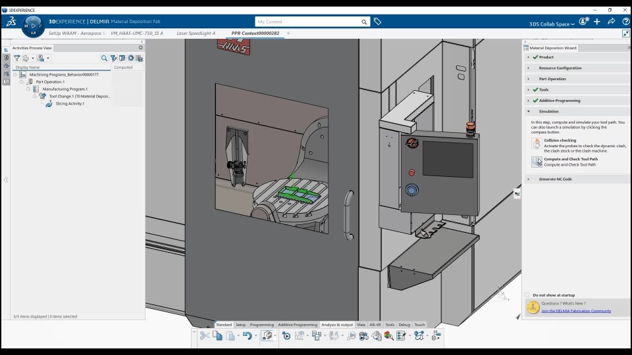
Task: Click the checklist report icon in bottom toolbar
Action: pyautogui.click(x=401, y=335)
